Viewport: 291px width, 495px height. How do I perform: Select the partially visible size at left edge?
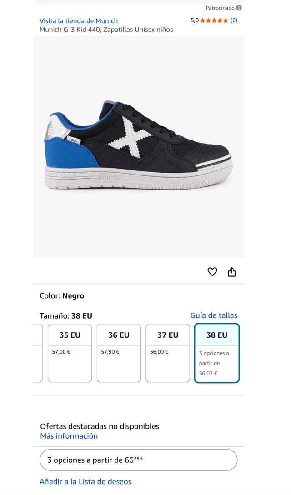[38, 353]
